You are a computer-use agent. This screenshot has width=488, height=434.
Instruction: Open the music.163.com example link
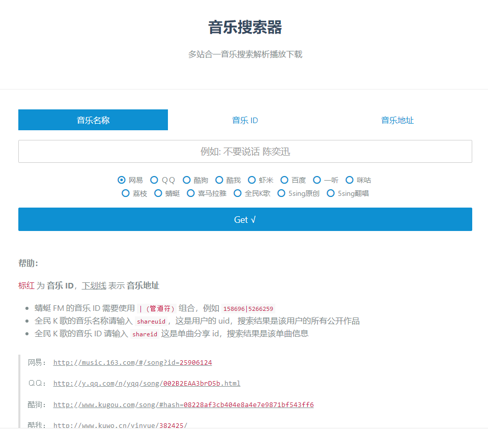132,363
